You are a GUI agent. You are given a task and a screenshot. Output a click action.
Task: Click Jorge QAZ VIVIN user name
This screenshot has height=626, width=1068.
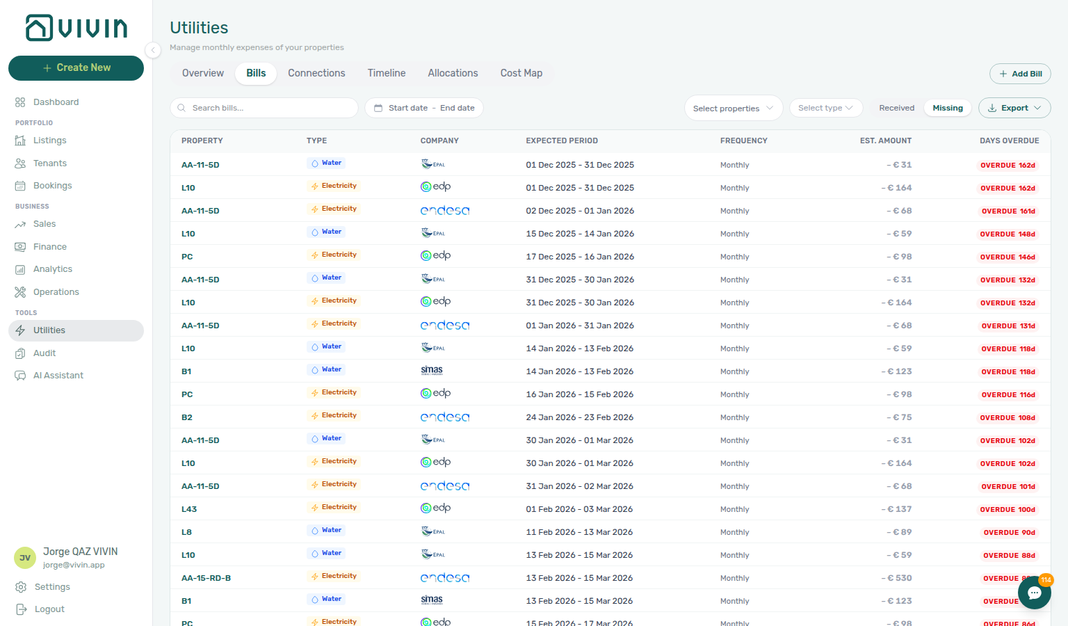(81, 552)
